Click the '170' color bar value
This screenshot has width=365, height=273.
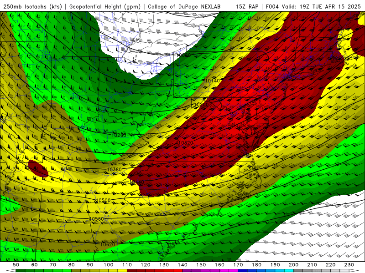click(238, 265)
